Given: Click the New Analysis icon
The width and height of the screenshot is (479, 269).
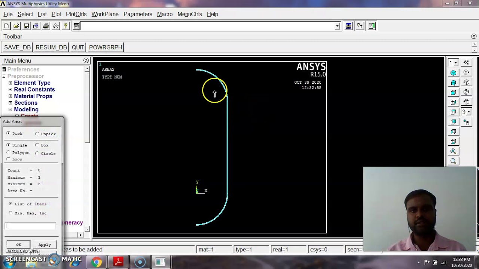Looking at the screenshot, I should pos(6,26).
